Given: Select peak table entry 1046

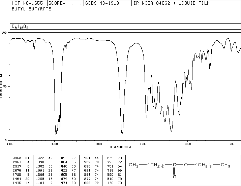Looking at the screenshot, I should (x=67, y=166).
